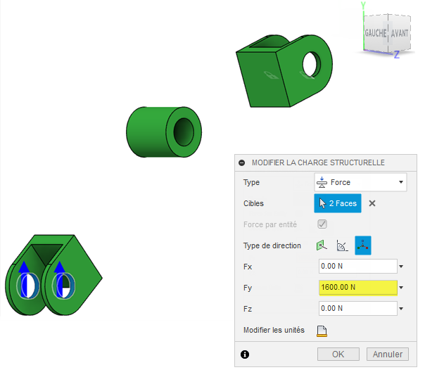The height and width of the screenshot is (377, 425).
Task: Select the upper green bracket part
Action: tap(284, 71)
